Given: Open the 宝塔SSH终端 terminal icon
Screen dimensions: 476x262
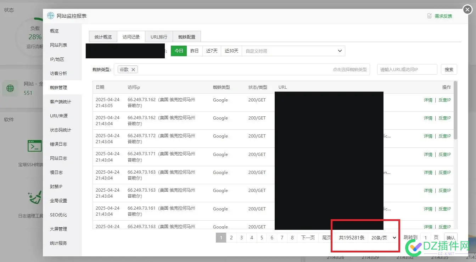Looking at the screenshot, I should (34, 146).
